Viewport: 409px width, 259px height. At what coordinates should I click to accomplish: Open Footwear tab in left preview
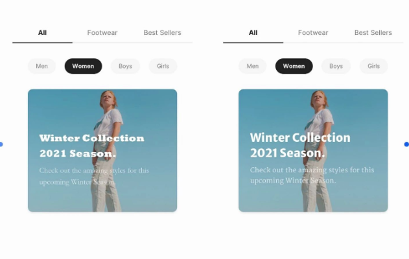(102, 33)
